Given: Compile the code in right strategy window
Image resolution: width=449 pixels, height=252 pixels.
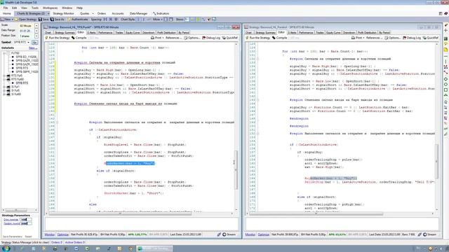Looking at the screenshot, I should tap(279, 38).
